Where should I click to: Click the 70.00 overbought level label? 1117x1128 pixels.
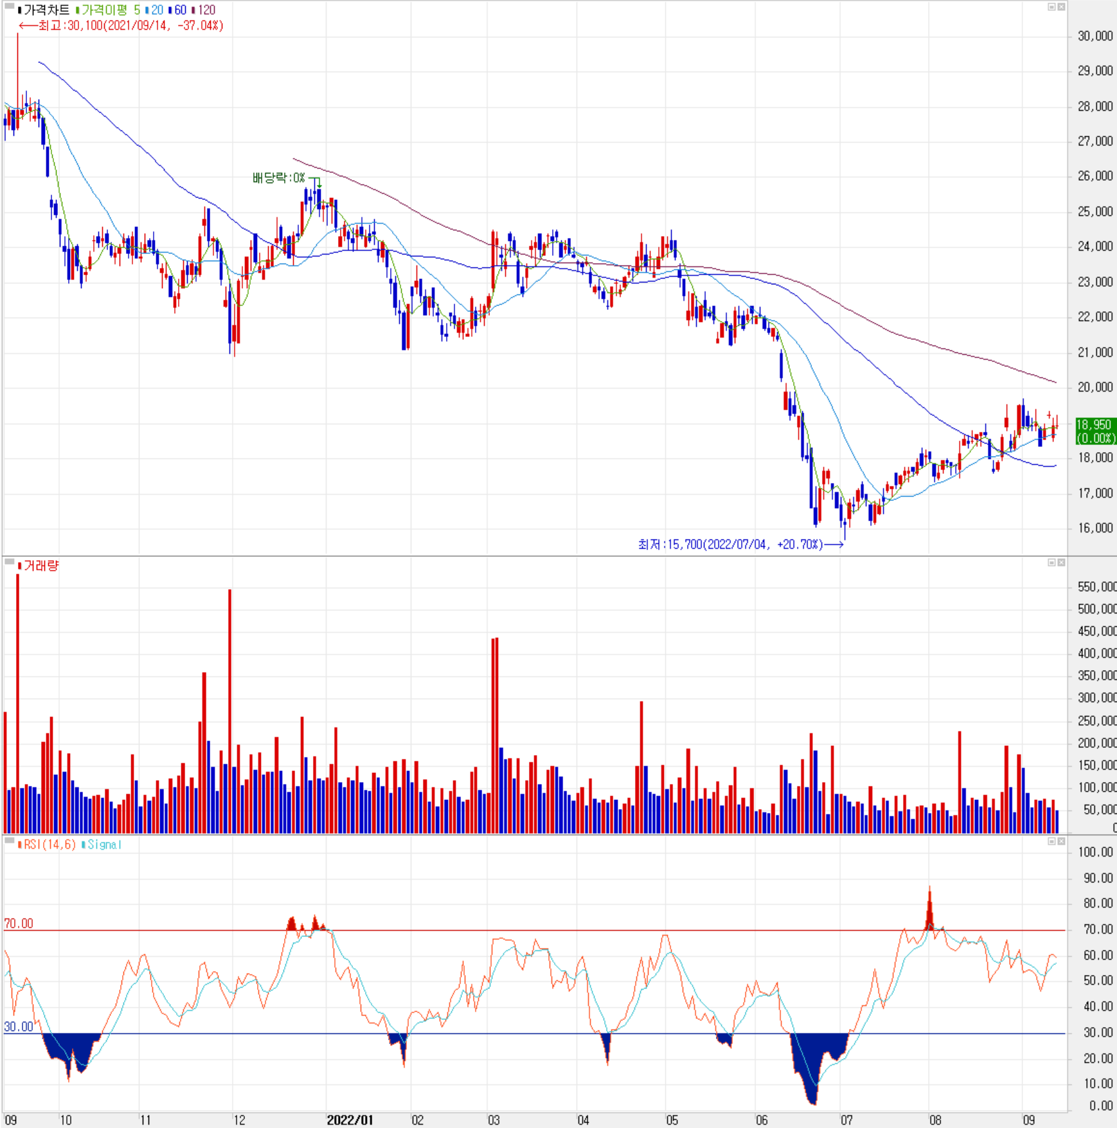tap(18, 923)
